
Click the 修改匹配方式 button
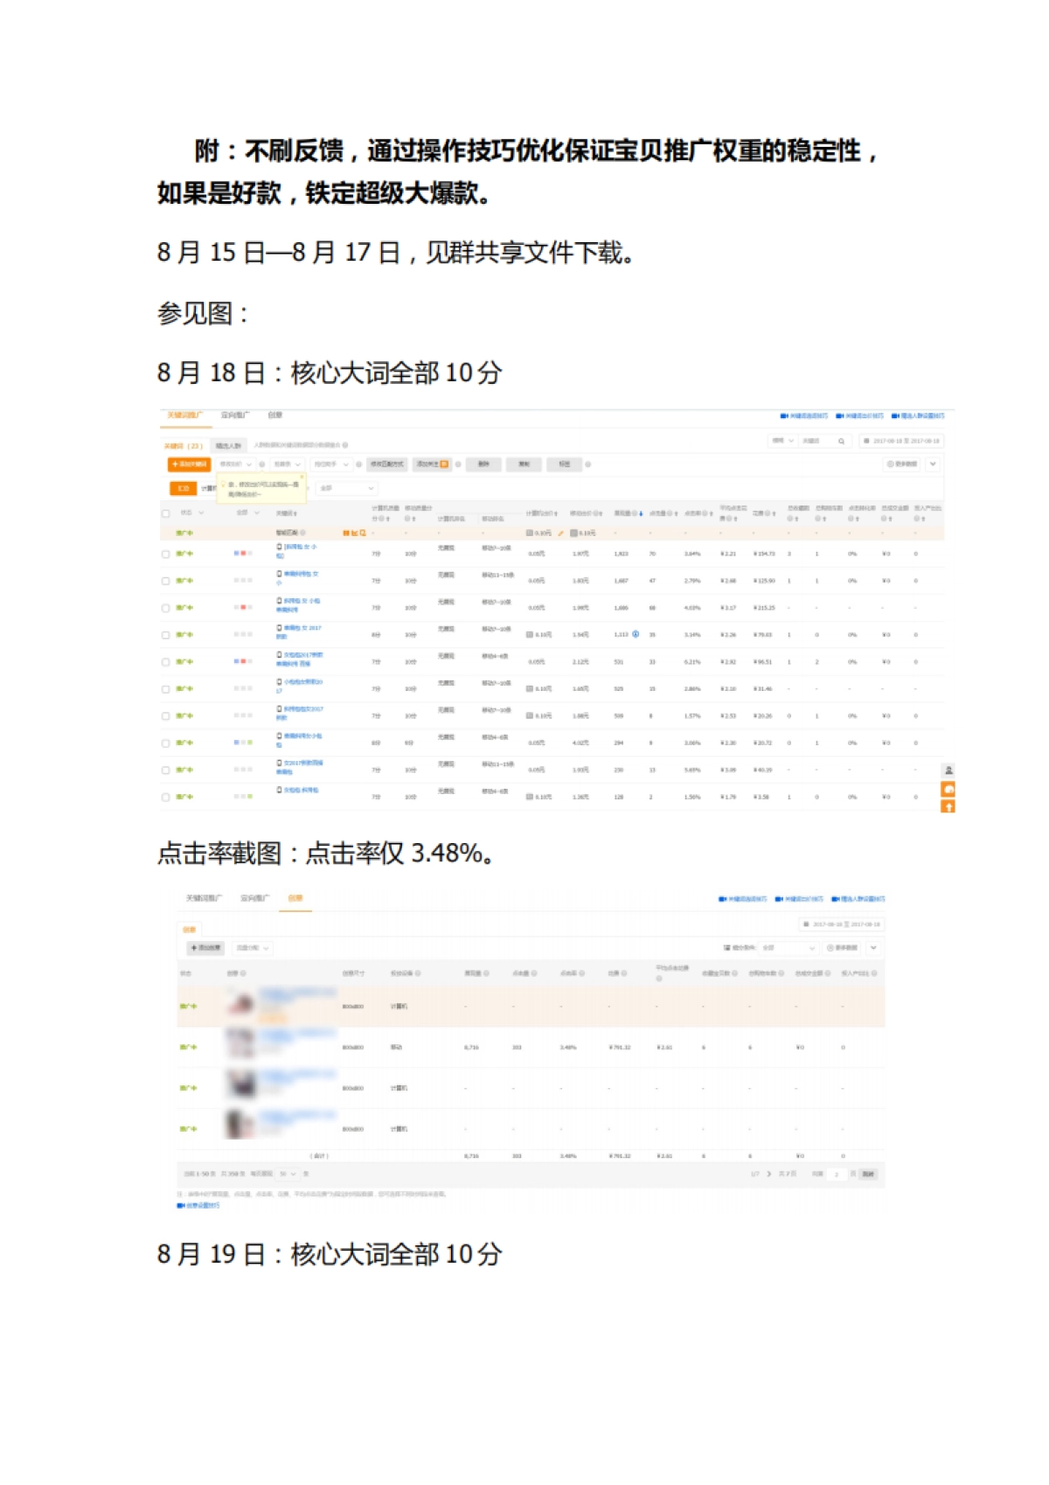click(386, 464)
